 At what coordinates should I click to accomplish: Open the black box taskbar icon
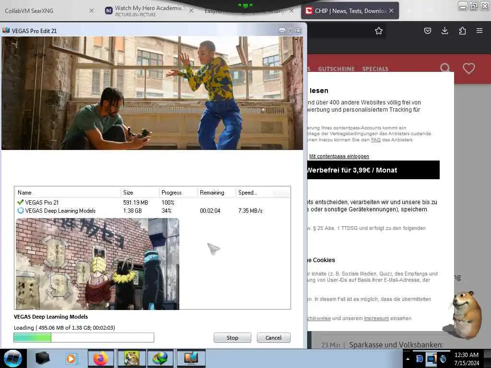pos(42,358)
